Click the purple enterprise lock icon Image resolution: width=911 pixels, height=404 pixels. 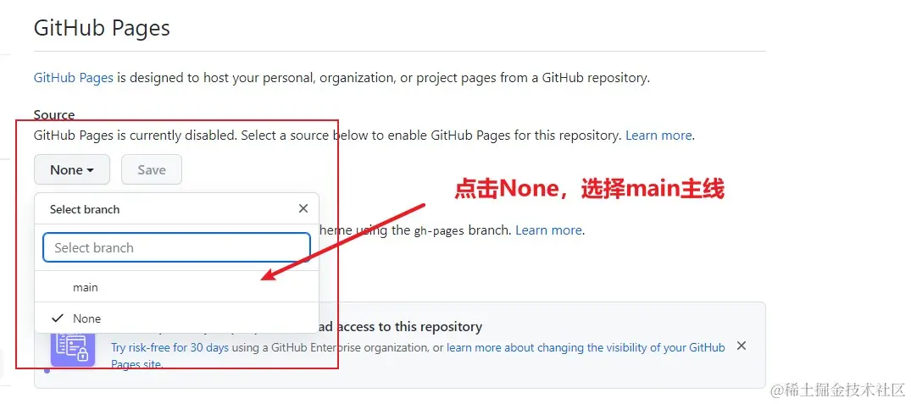tap(72, 349)
